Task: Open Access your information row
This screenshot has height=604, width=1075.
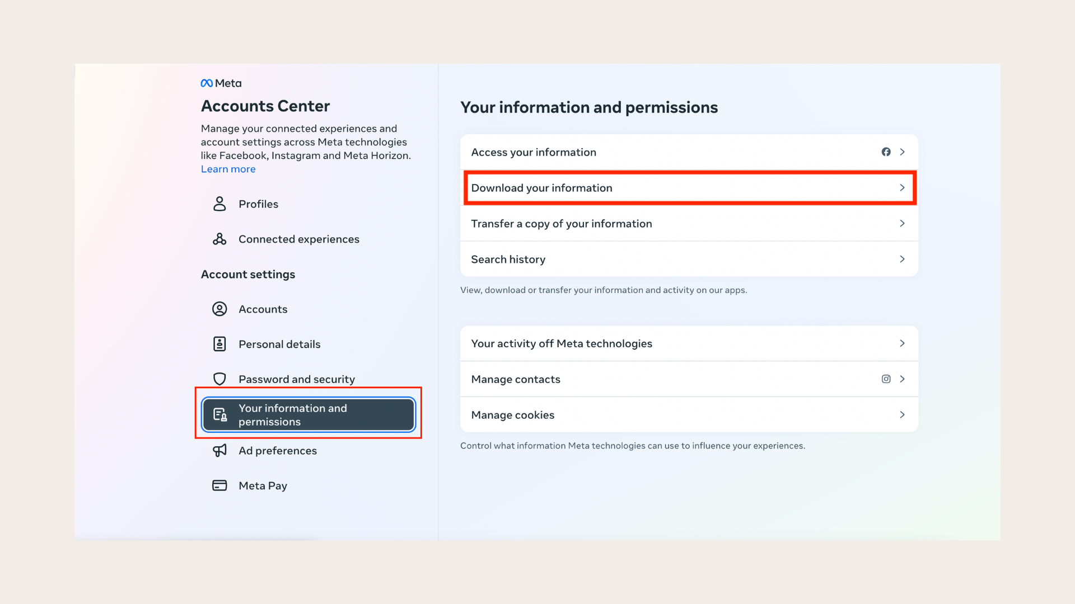Action: (689, 152)
